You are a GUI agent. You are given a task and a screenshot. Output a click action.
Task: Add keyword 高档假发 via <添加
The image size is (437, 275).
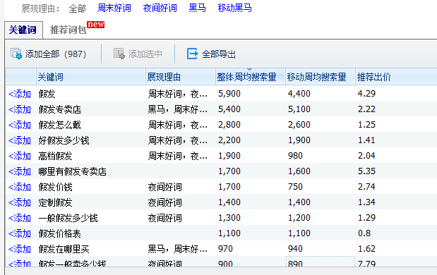click(x=20, y=156)
